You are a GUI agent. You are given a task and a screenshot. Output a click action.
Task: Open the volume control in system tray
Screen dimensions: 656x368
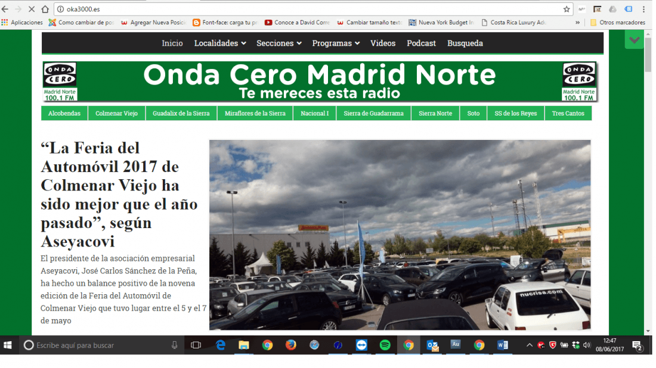pos(587,345)
